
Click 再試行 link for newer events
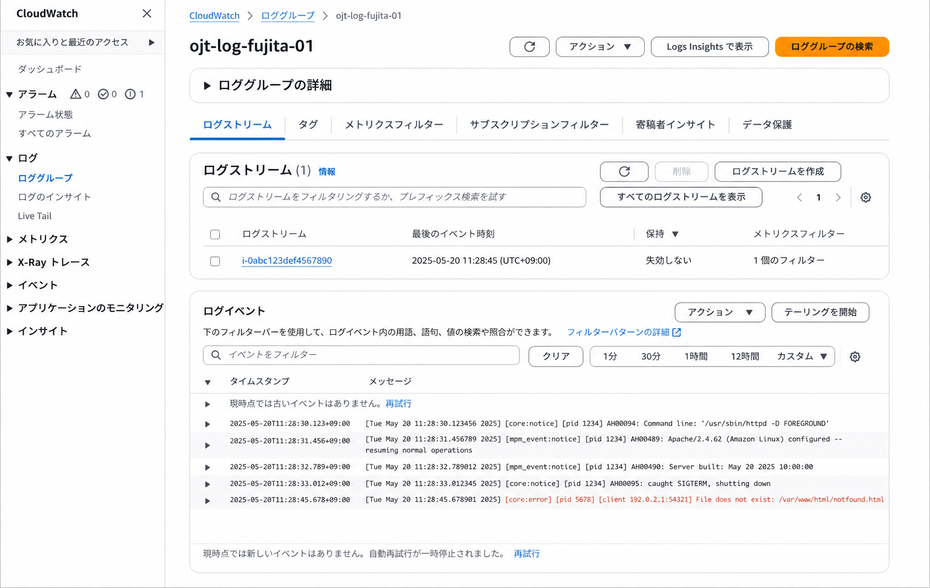[x=527, y=554]
